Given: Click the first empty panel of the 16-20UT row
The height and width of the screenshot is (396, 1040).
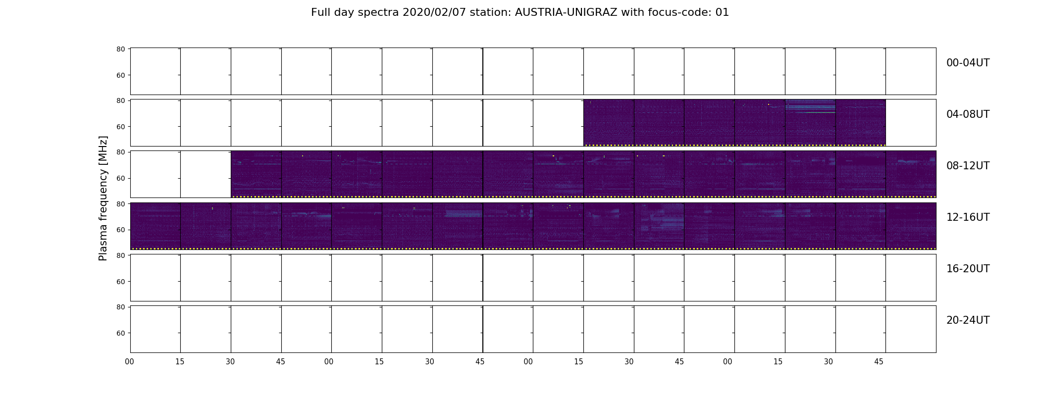Looking at the screenshot, I should coord(156,278).
